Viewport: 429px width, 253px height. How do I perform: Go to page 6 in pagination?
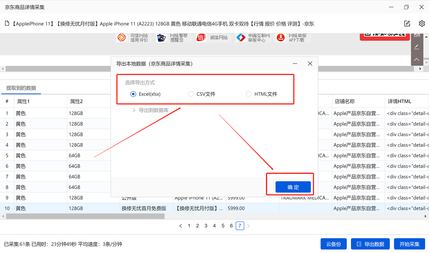pyautogui.click(x=231, y=226)
